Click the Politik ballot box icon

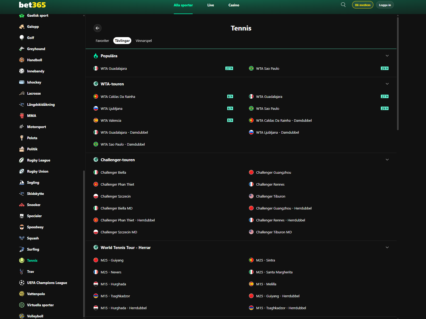[22, 149]
